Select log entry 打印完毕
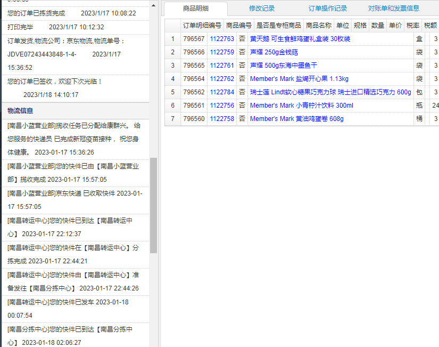The image size is (439, 347). point(76,27)
